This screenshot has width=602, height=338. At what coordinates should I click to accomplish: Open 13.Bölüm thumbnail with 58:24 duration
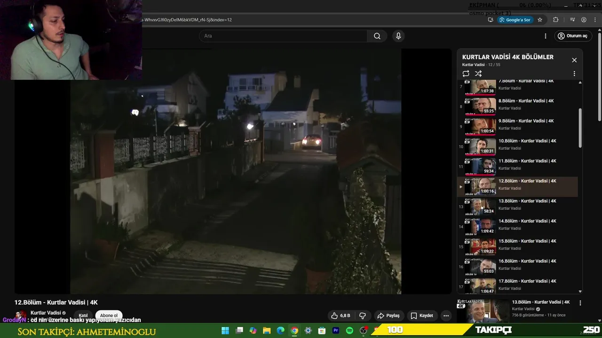(480, 206)
